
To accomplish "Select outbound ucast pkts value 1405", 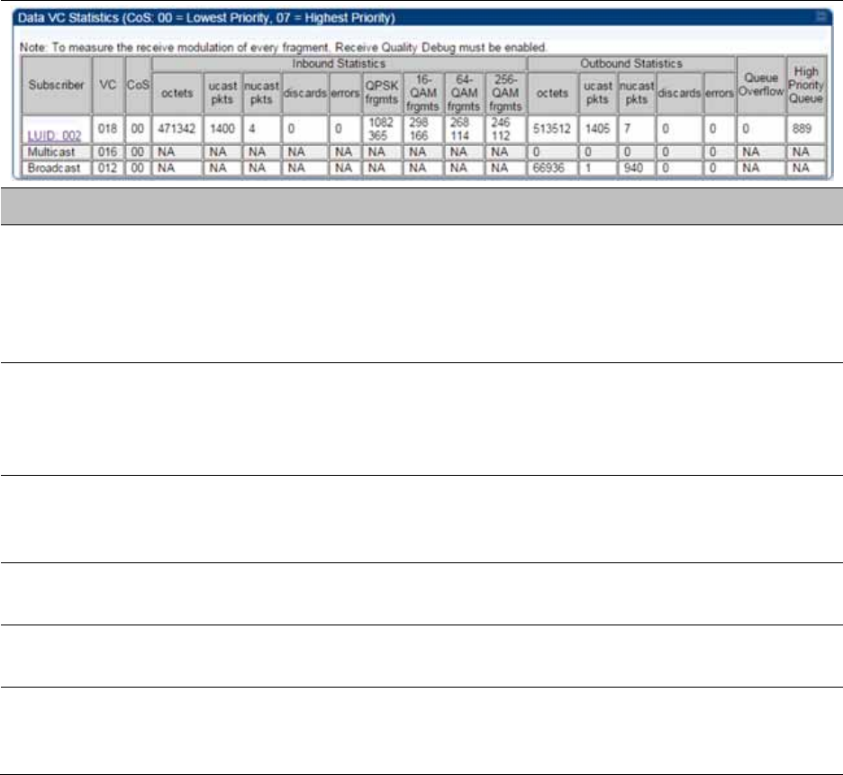I will click(x=597, y=129).
